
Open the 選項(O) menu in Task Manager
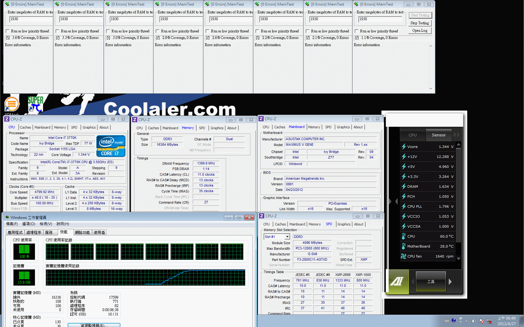(28, 224)
